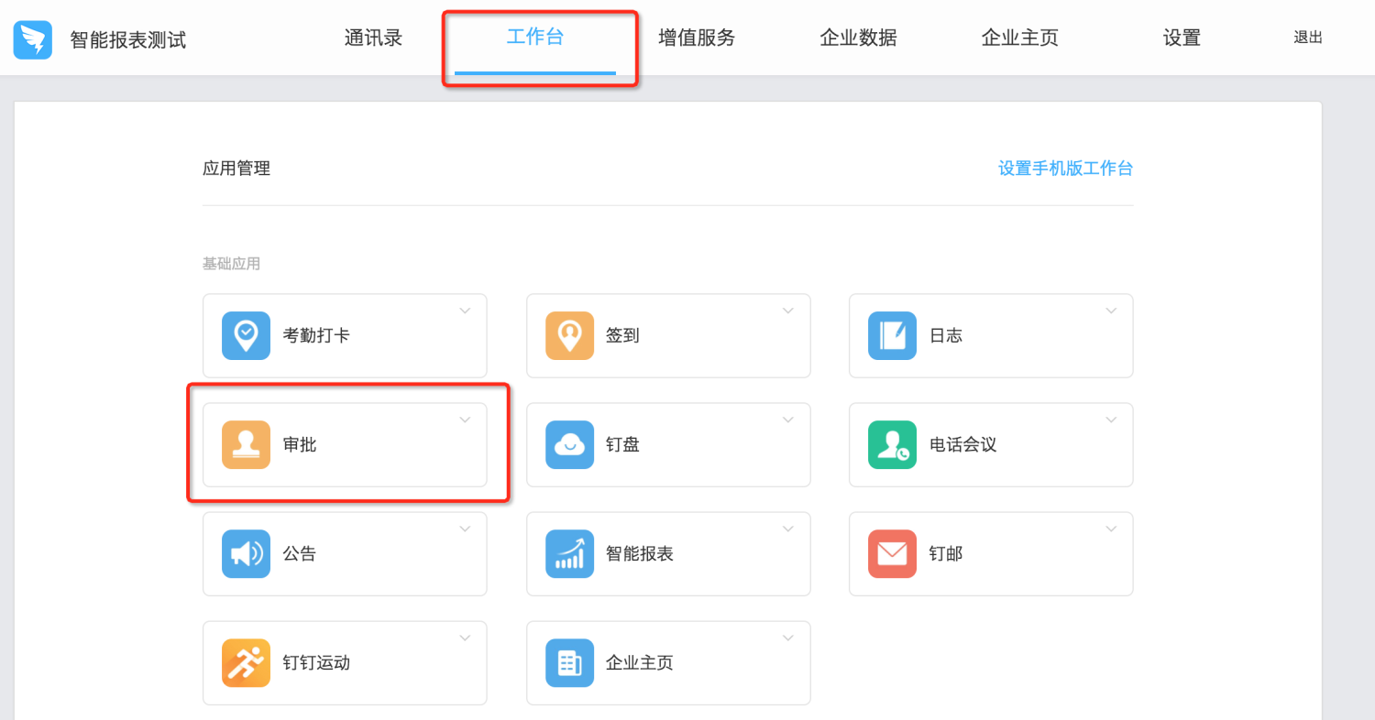Open the 企业主页 top navigation tab

(1019, 38)
